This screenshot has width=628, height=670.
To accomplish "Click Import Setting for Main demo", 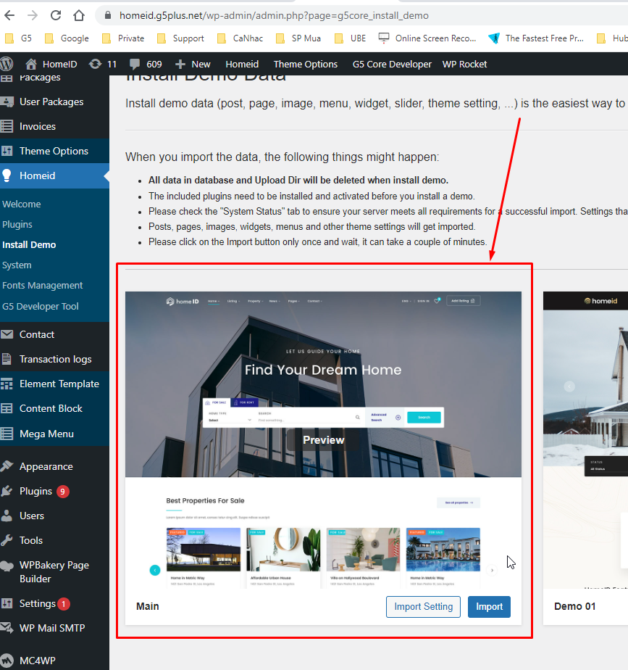I will (423, 607).
